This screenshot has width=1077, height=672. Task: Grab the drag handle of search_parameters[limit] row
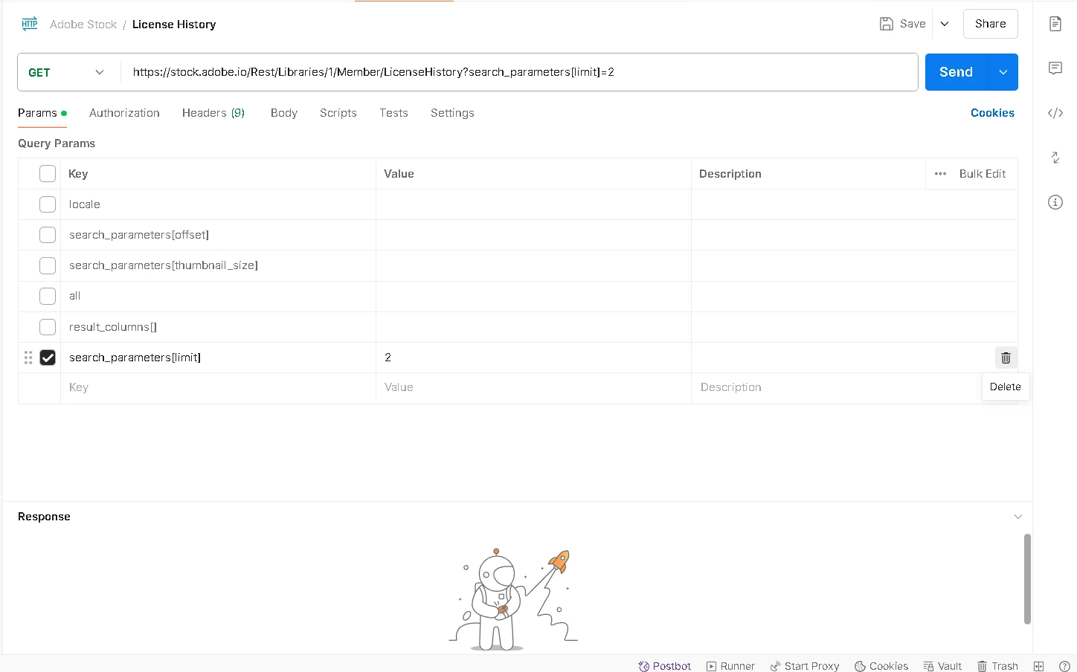tap(28, 358)
